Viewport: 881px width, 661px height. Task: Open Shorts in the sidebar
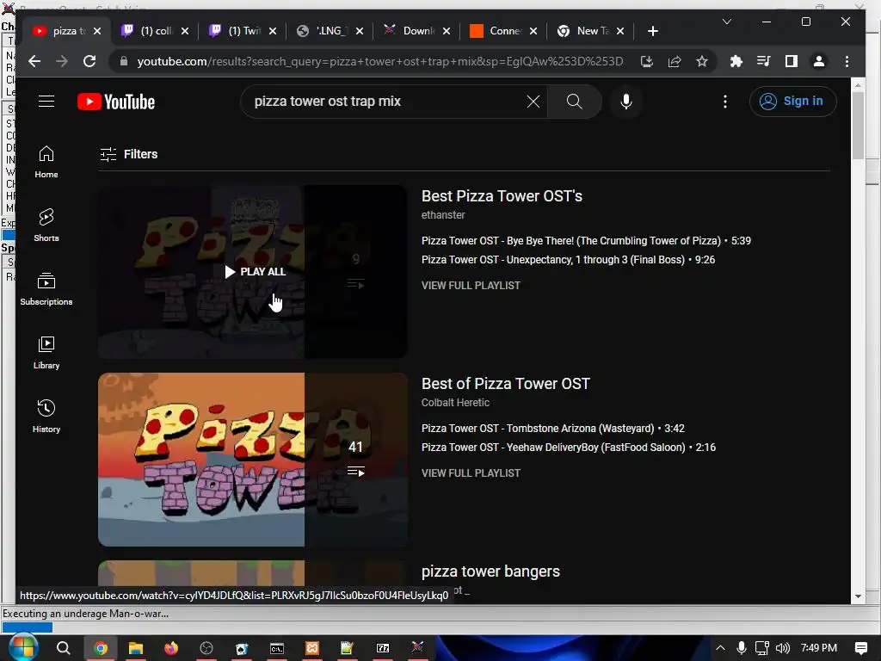(46, 225)
